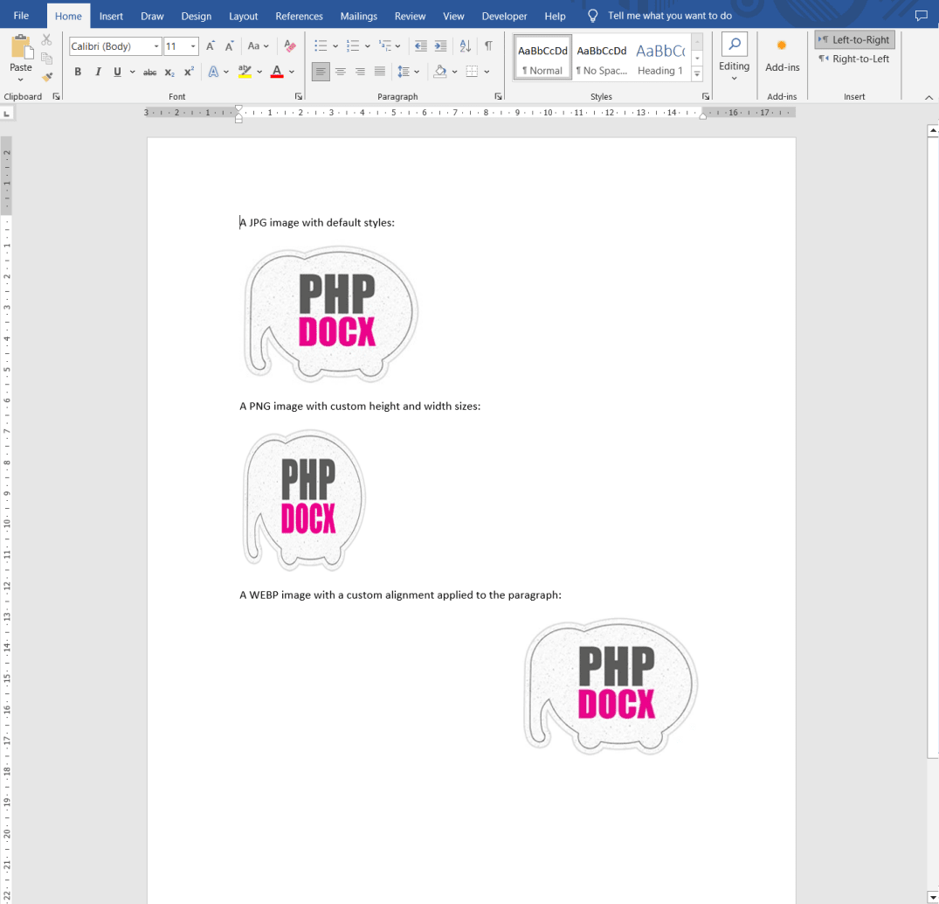Open the font color picker arrow
The image size is (939, 904).
click(x=292, y=72)
